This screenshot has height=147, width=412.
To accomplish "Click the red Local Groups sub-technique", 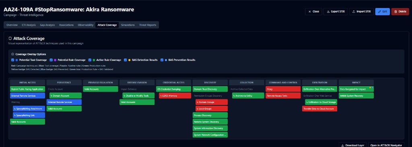I will pos(212,109).
